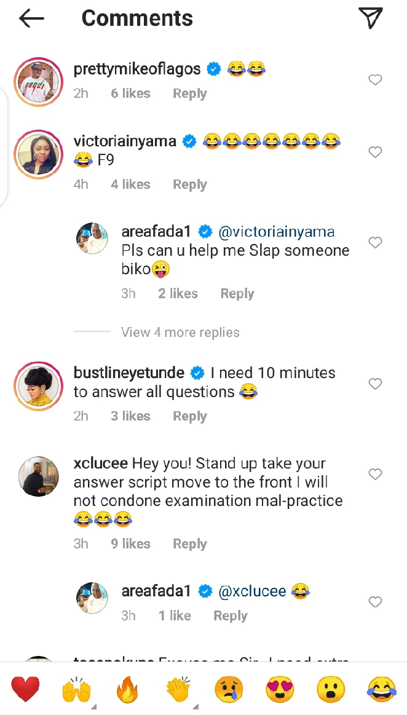The height and width of the screenshot is (715, 407).
Task: Open the @xclucee mention link
Action: [253, 591]
